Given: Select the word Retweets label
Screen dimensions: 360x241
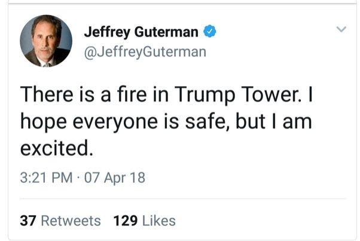Looking at the screenshot, I should tap(71, 221).
